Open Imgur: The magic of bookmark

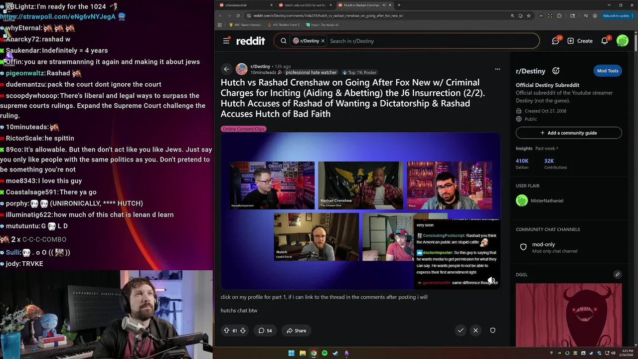[x=322, y=24]
